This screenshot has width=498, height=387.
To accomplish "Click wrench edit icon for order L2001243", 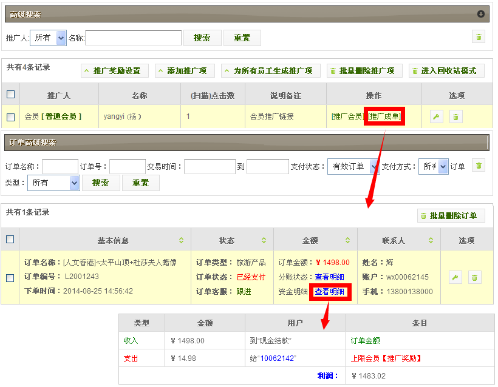I will 455,277.
